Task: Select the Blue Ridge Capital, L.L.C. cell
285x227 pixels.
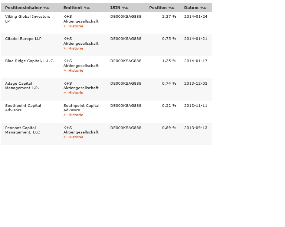Action: tap(30, 61)
